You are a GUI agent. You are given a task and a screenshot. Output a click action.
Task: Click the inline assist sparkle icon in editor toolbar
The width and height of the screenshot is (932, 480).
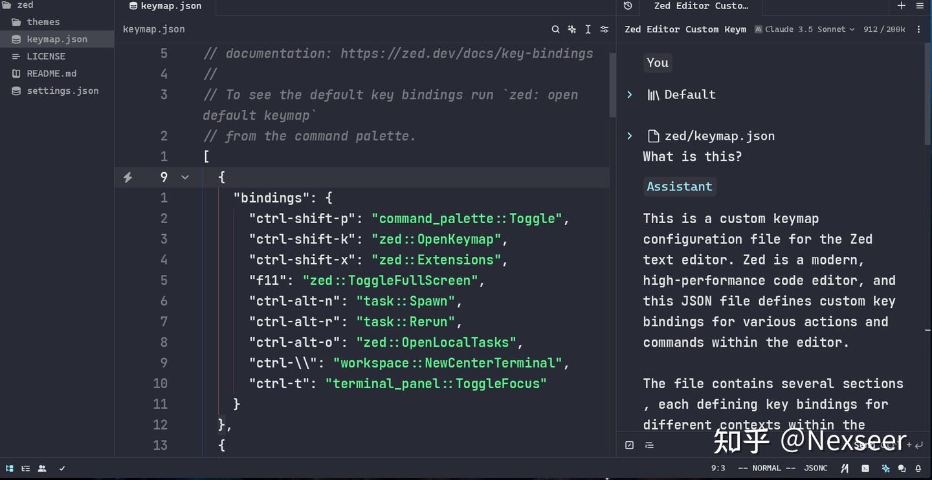click(571, 29)
